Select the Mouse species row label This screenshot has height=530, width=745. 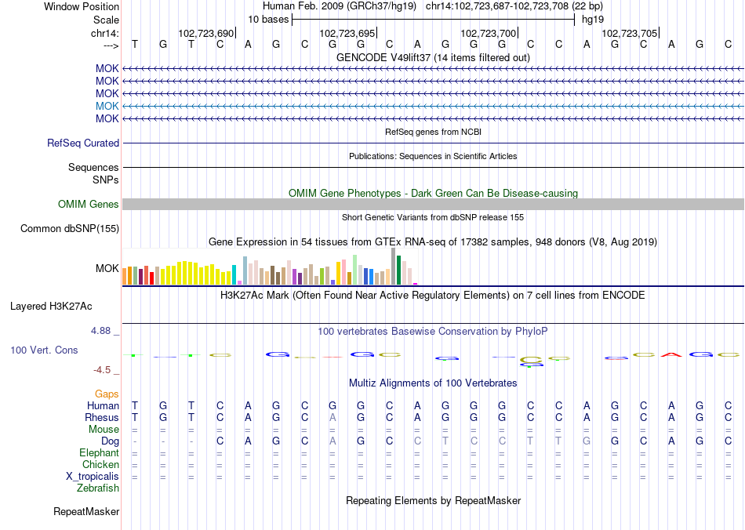click(x=104, y=430)
